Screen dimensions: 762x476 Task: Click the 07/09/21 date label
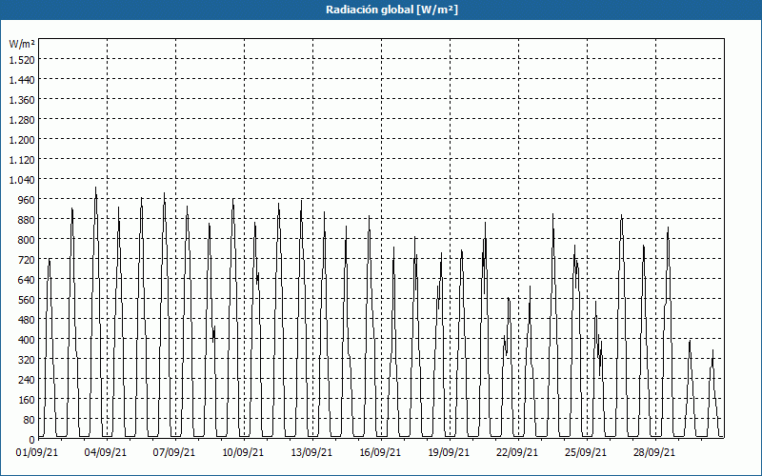[174, 452]
